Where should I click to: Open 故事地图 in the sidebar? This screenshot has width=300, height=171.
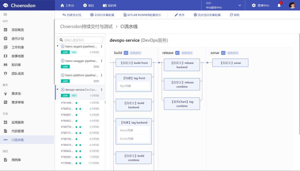(17, 56)
